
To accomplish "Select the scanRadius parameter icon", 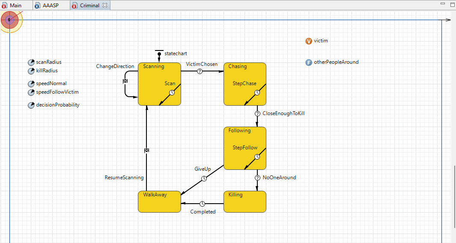I will (31, 62).
